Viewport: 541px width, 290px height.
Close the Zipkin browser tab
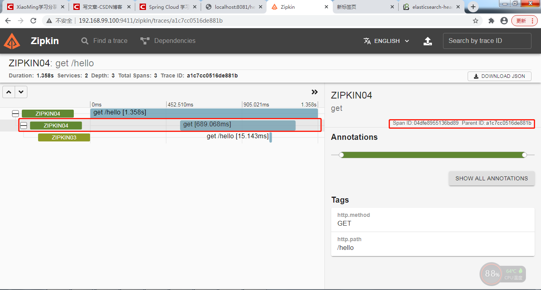pyautogui.click(x=326, y=7)
